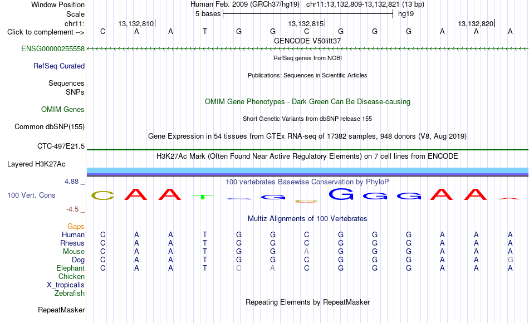The image size is (529, 323).
Task: Click 'Repeating Elements by RepeatMasker' title
Action: (x=307, y=302)
